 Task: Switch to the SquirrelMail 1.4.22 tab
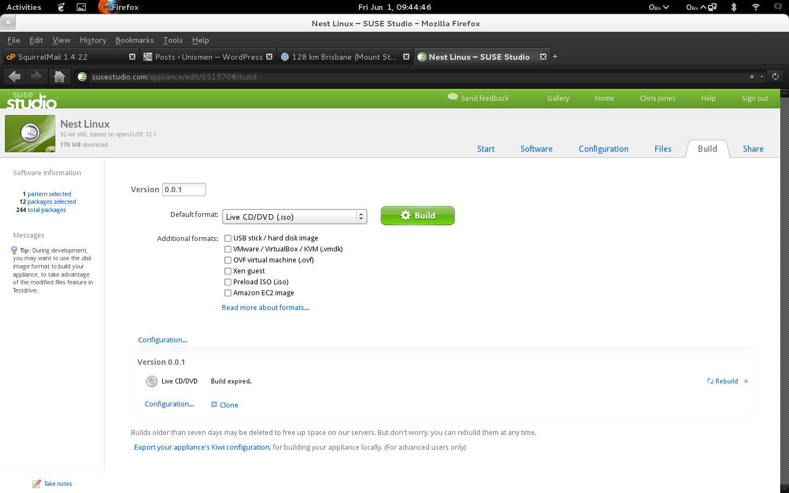click(x=71, y=57)
